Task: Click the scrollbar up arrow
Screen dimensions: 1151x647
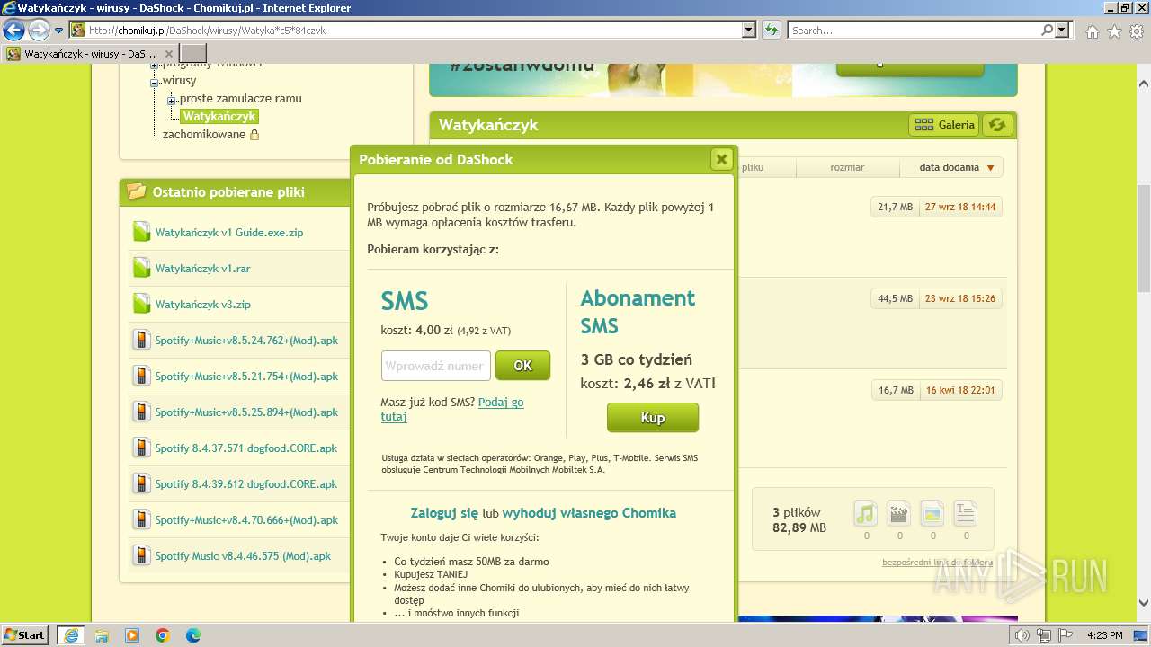Action: (1144, 82)
